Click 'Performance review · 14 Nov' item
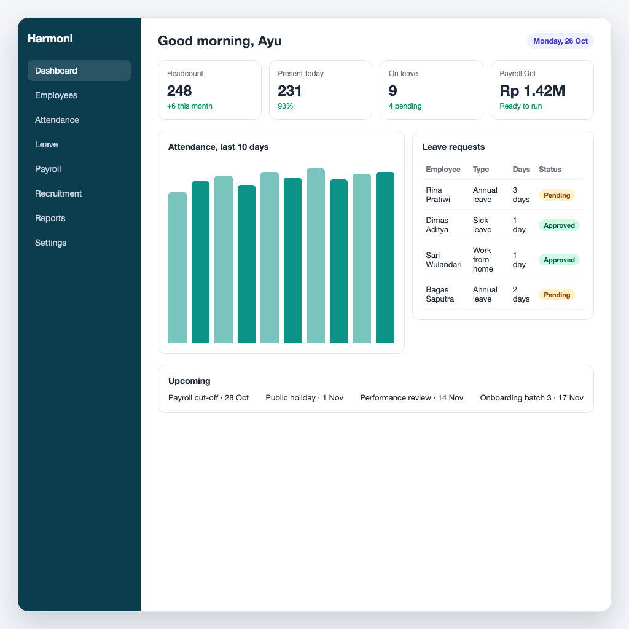629x629 pixels. (412, 398)
